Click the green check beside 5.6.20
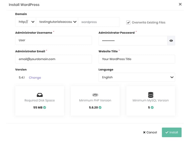Screen dimensions: 190x141 tap(100, 108)
